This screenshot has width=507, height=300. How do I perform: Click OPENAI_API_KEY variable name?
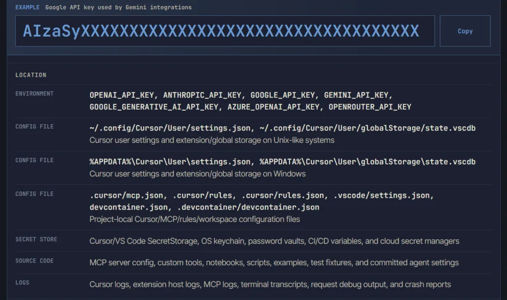[122, 95]
